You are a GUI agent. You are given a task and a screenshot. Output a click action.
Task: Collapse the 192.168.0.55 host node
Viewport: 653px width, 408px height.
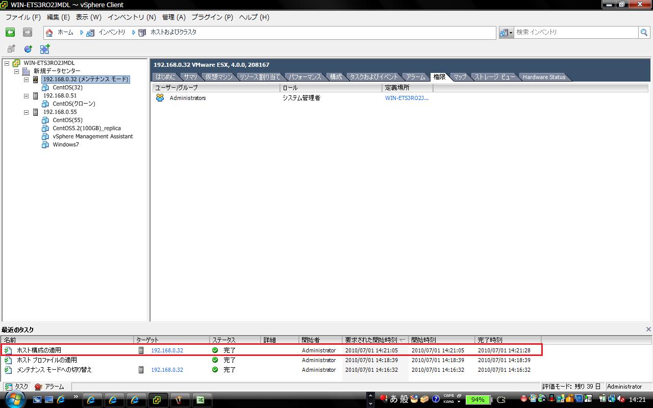26,112
